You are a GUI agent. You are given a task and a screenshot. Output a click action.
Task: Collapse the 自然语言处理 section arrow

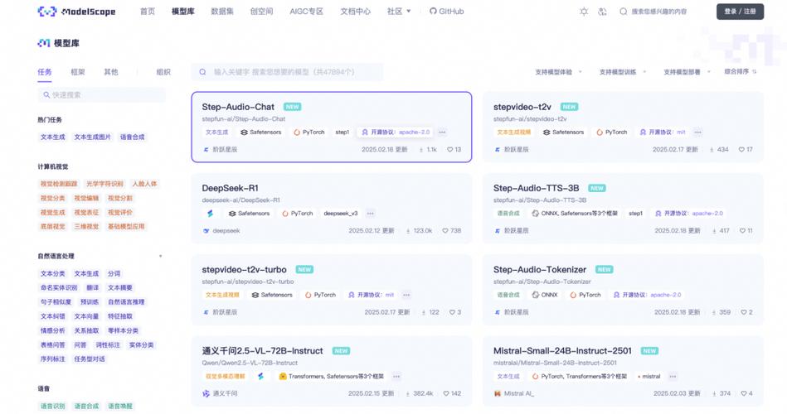161,256
